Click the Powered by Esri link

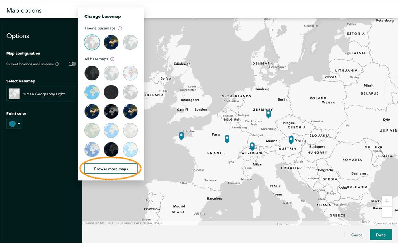click(385, 223)
